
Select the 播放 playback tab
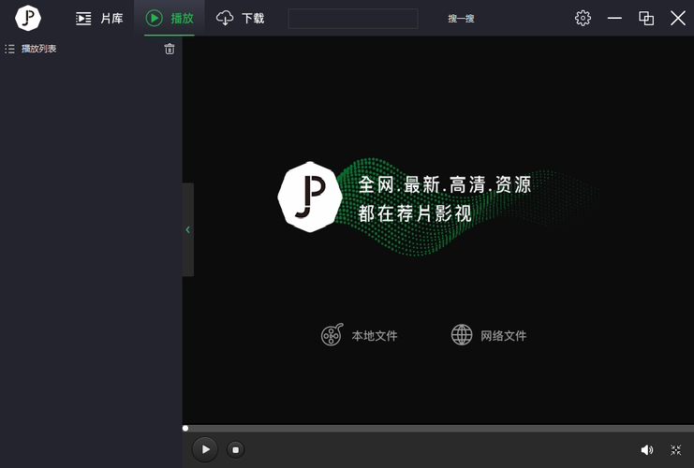[170, 18]
